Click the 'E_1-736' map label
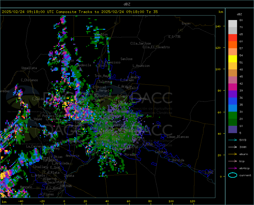 tap(174, 37)
